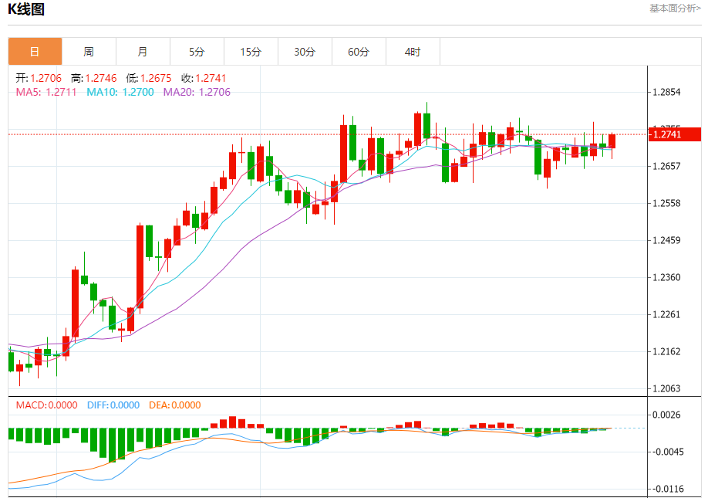Click the 收: 1.2741 closing price value
The image size is (708, 498).
[x=204, y=78]
